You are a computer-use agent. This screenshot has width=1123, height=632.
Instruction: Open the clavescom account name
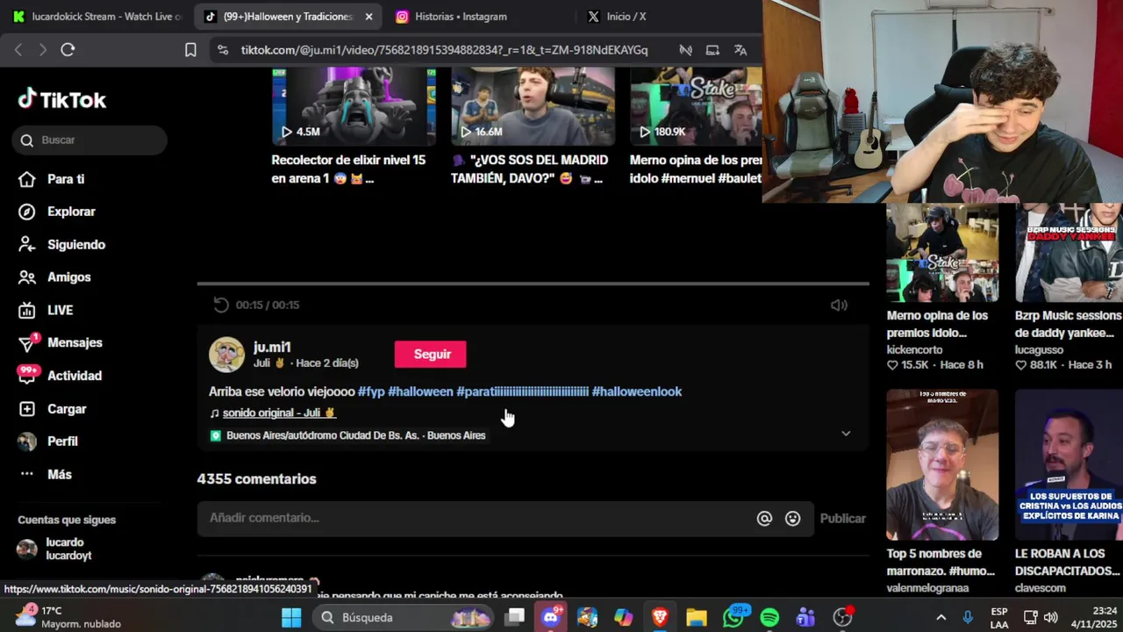click(x=1041, y=588)
